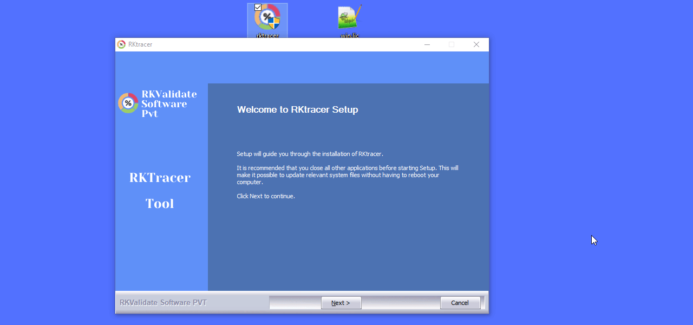Click the Next button to continue setup
693x325 pixels.
click(341, 303)
